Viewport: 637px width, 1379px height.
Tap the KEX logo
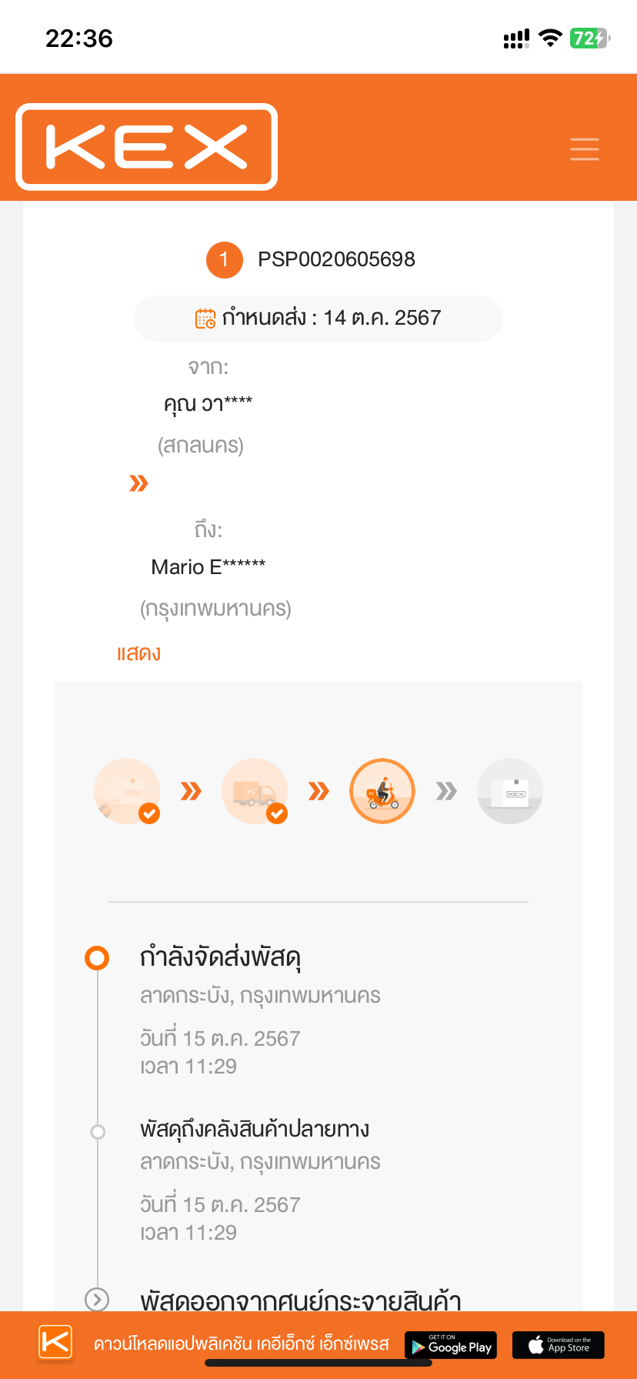[x=146, y=147]
